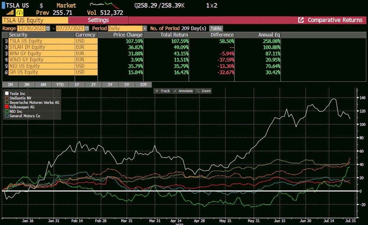Click the Security column header
Image resolution: width=368 pixels, height=225 pixels.
point(18,35)
